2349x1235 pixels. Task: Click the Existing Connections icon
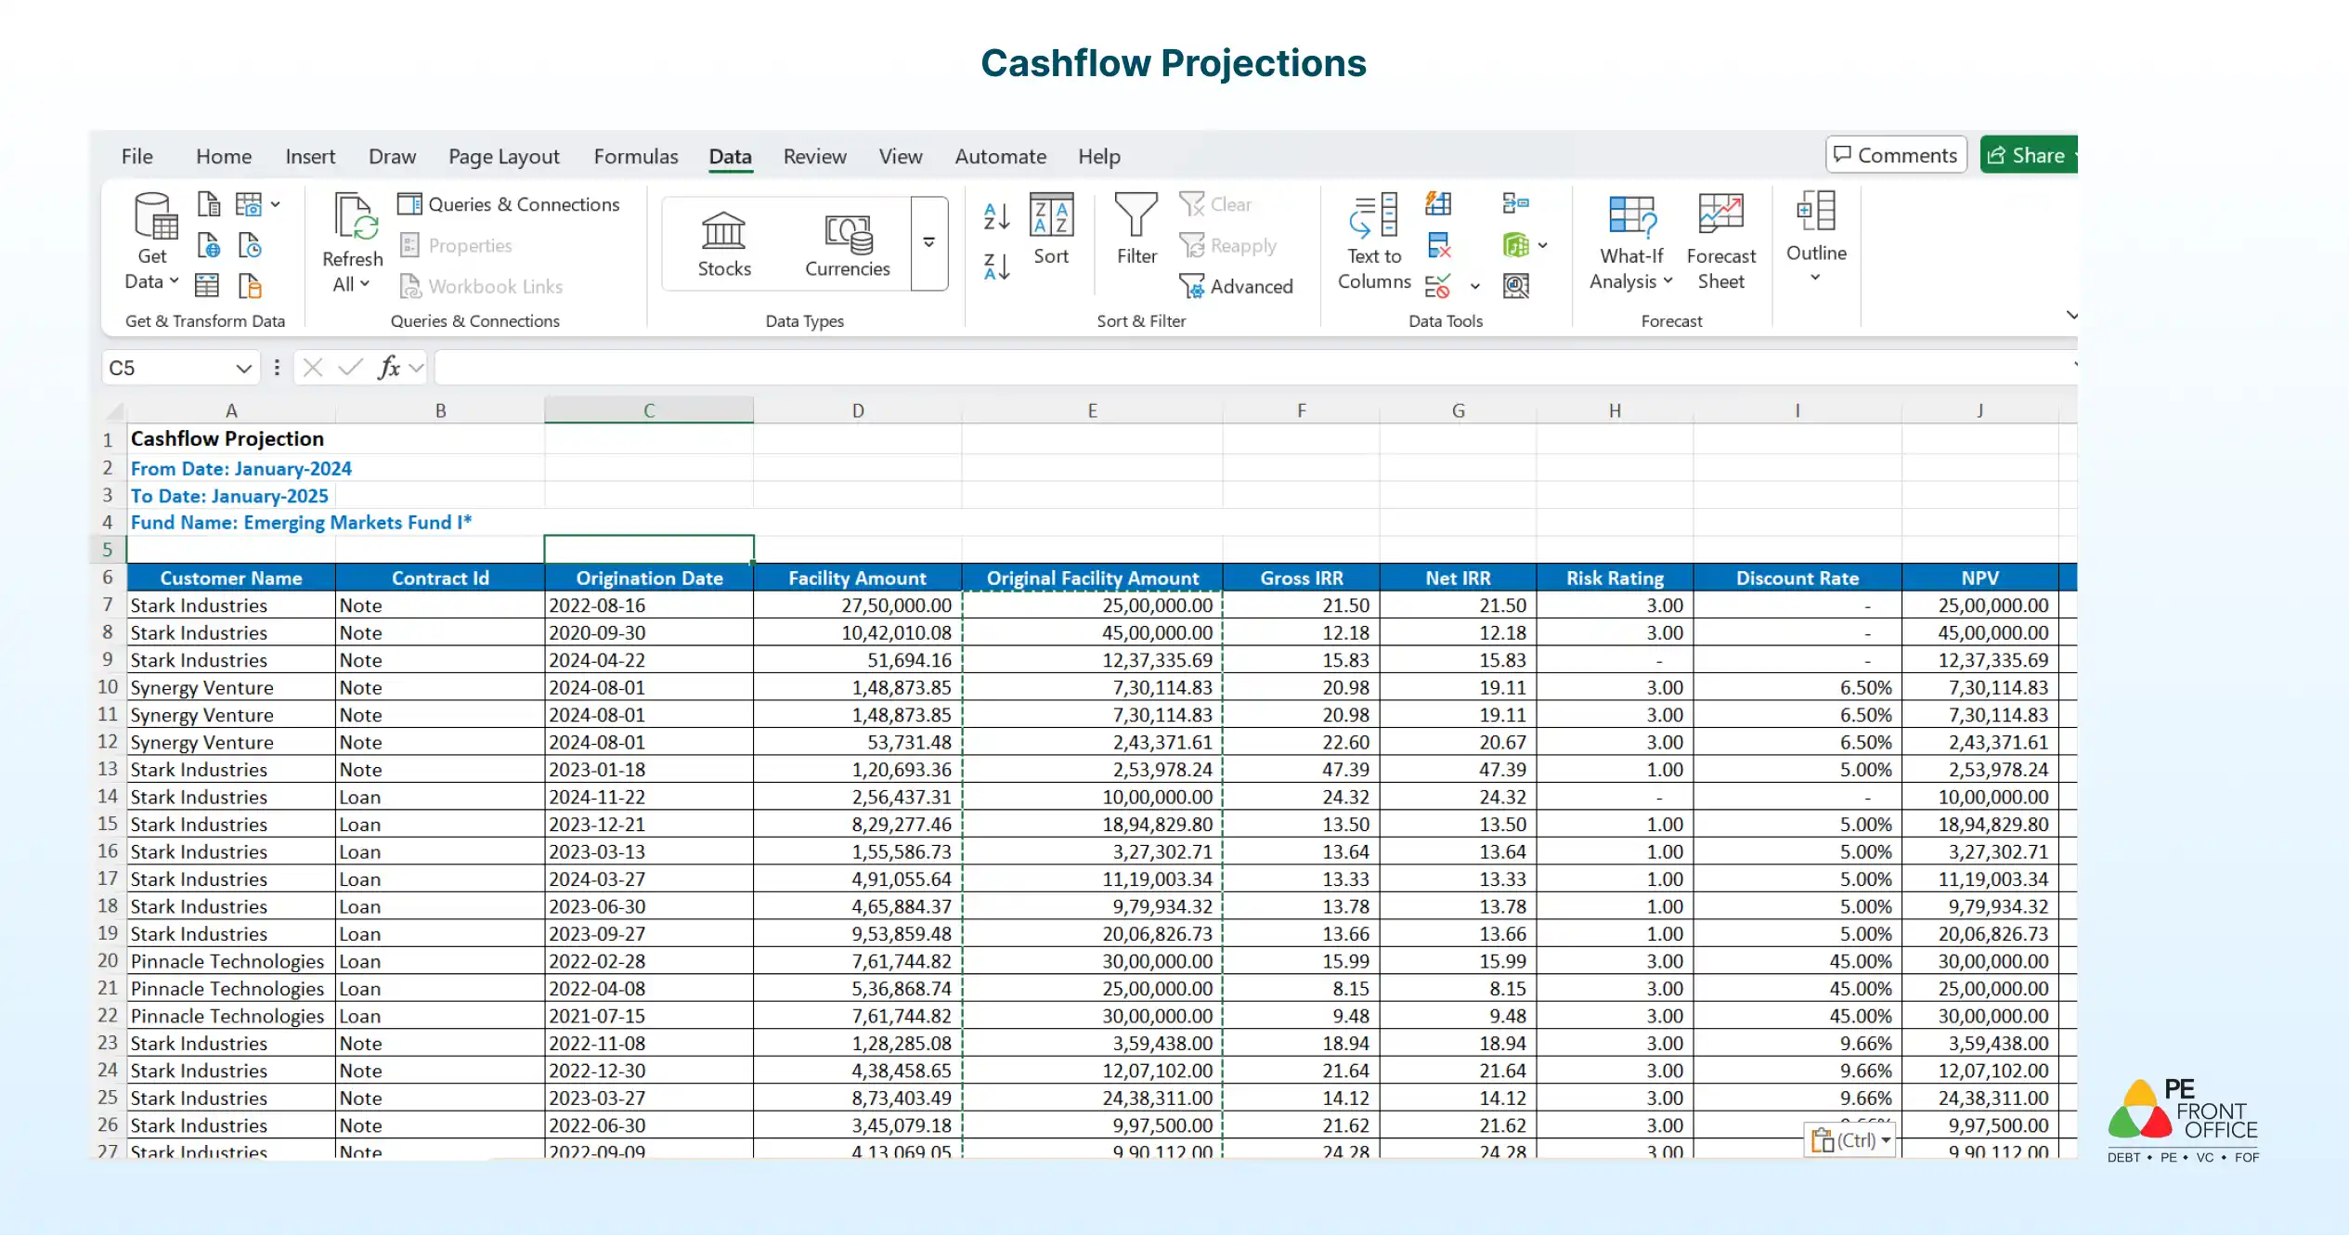[250, 285]
